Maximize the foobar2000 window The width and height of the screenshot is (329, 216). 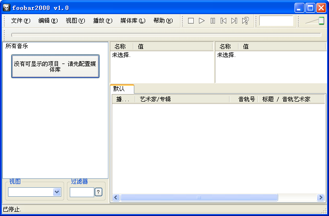click(x=310, y=8)
